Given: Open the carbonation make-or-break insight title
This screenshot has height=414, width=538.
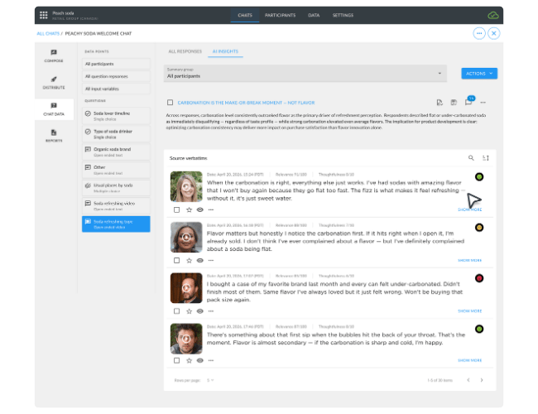Looking at the screenshot, I should 246,103.
